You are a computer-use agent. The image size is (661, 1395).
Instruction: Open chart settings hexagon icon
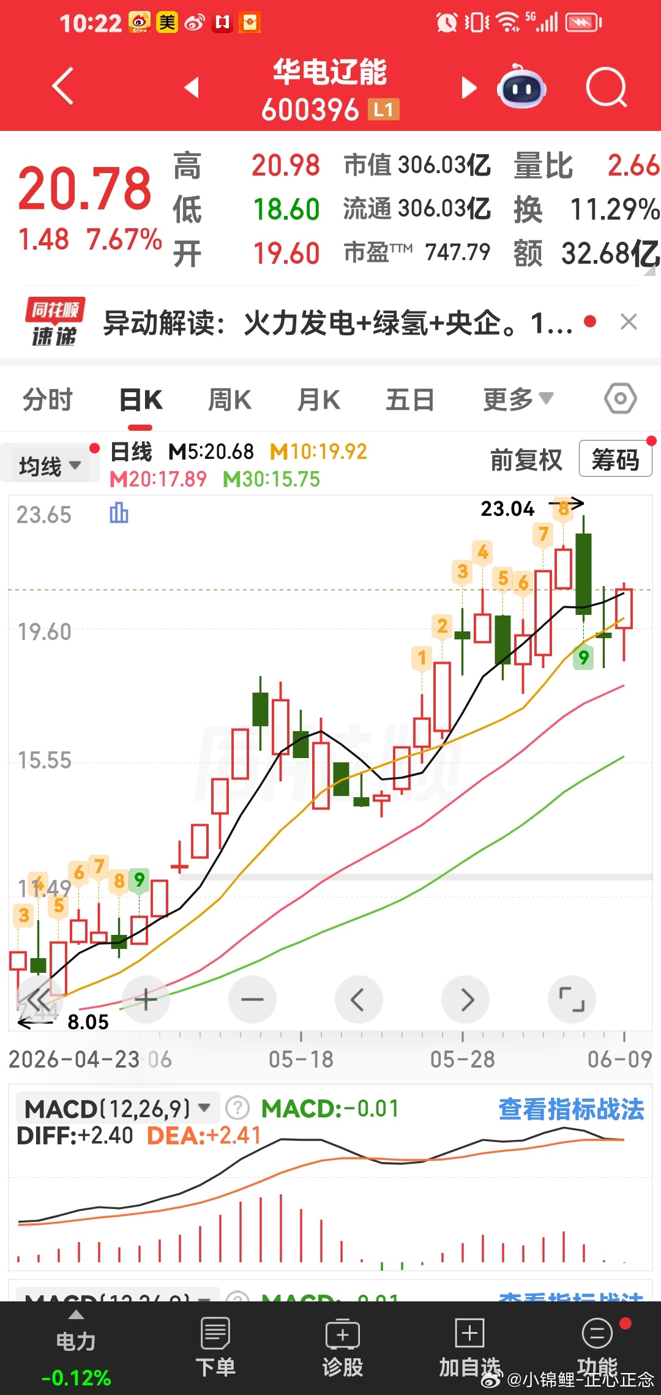621,399
